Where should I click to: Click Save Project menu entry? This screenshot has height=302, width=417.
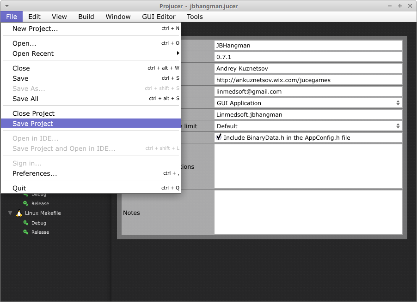click(x=91, y=124)
